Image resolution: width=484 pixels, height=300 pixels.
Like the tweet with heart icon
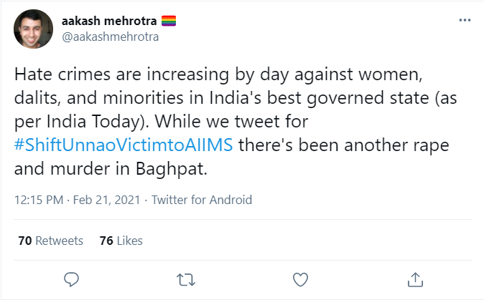301,278
